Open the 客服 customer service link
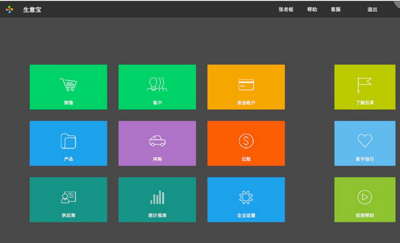Screen dimensions: 400x243 pos(336,9)
